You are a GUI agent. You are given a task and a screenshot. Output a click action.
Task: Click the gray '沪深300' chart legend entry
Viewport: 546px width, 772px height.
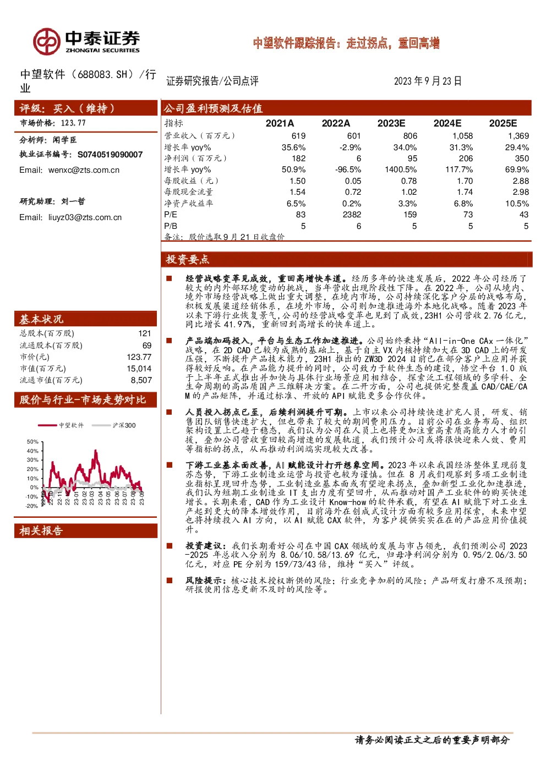pos(114,425)
